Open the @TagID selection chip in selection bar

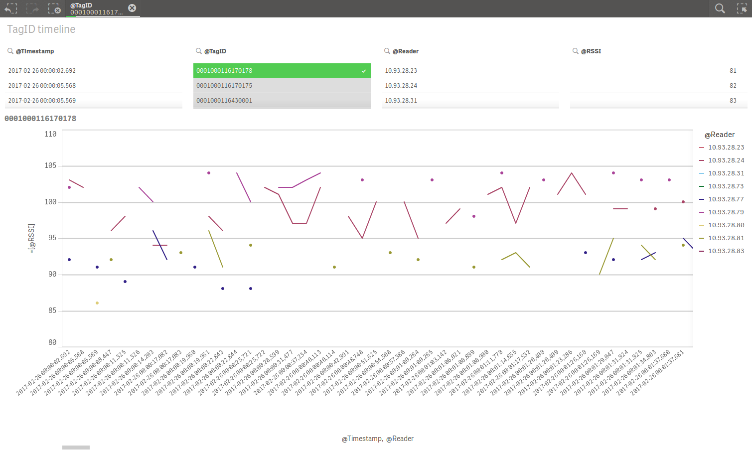(97, 8)
